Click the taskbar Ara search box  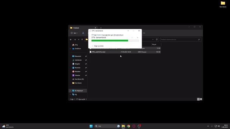[x=107, y=126]
